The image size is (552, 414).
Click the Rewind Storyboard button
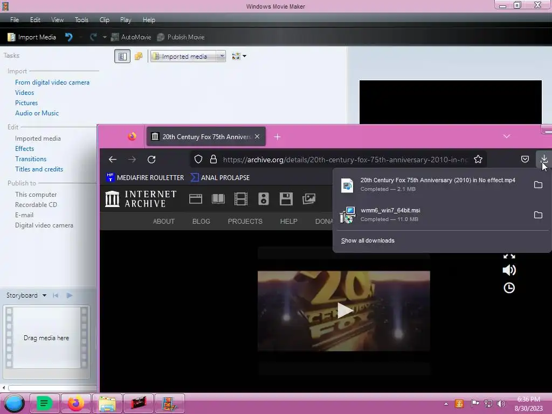point(56,295)
